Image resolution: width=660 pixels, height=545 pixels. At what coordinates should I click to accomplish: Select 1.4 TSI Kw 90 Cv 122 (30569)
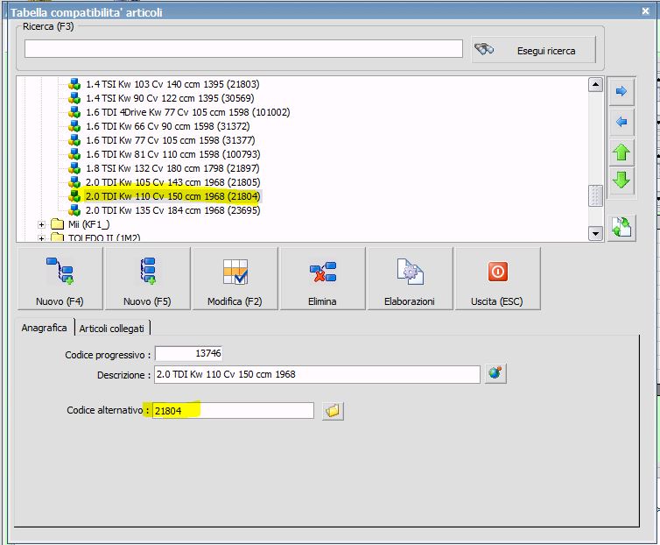pos(170,98)
